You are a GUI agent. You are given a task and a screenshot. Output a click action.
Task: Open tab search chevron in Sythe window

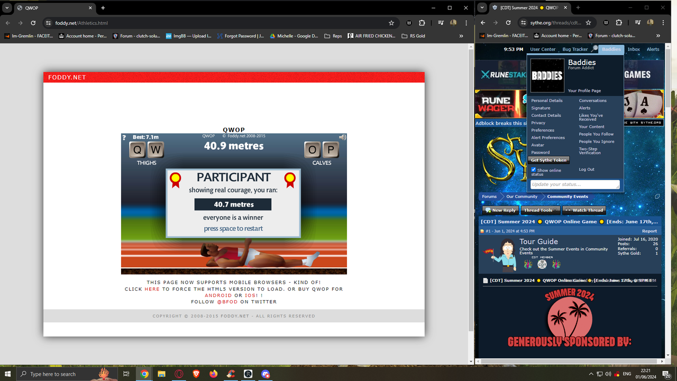point(482,8)
